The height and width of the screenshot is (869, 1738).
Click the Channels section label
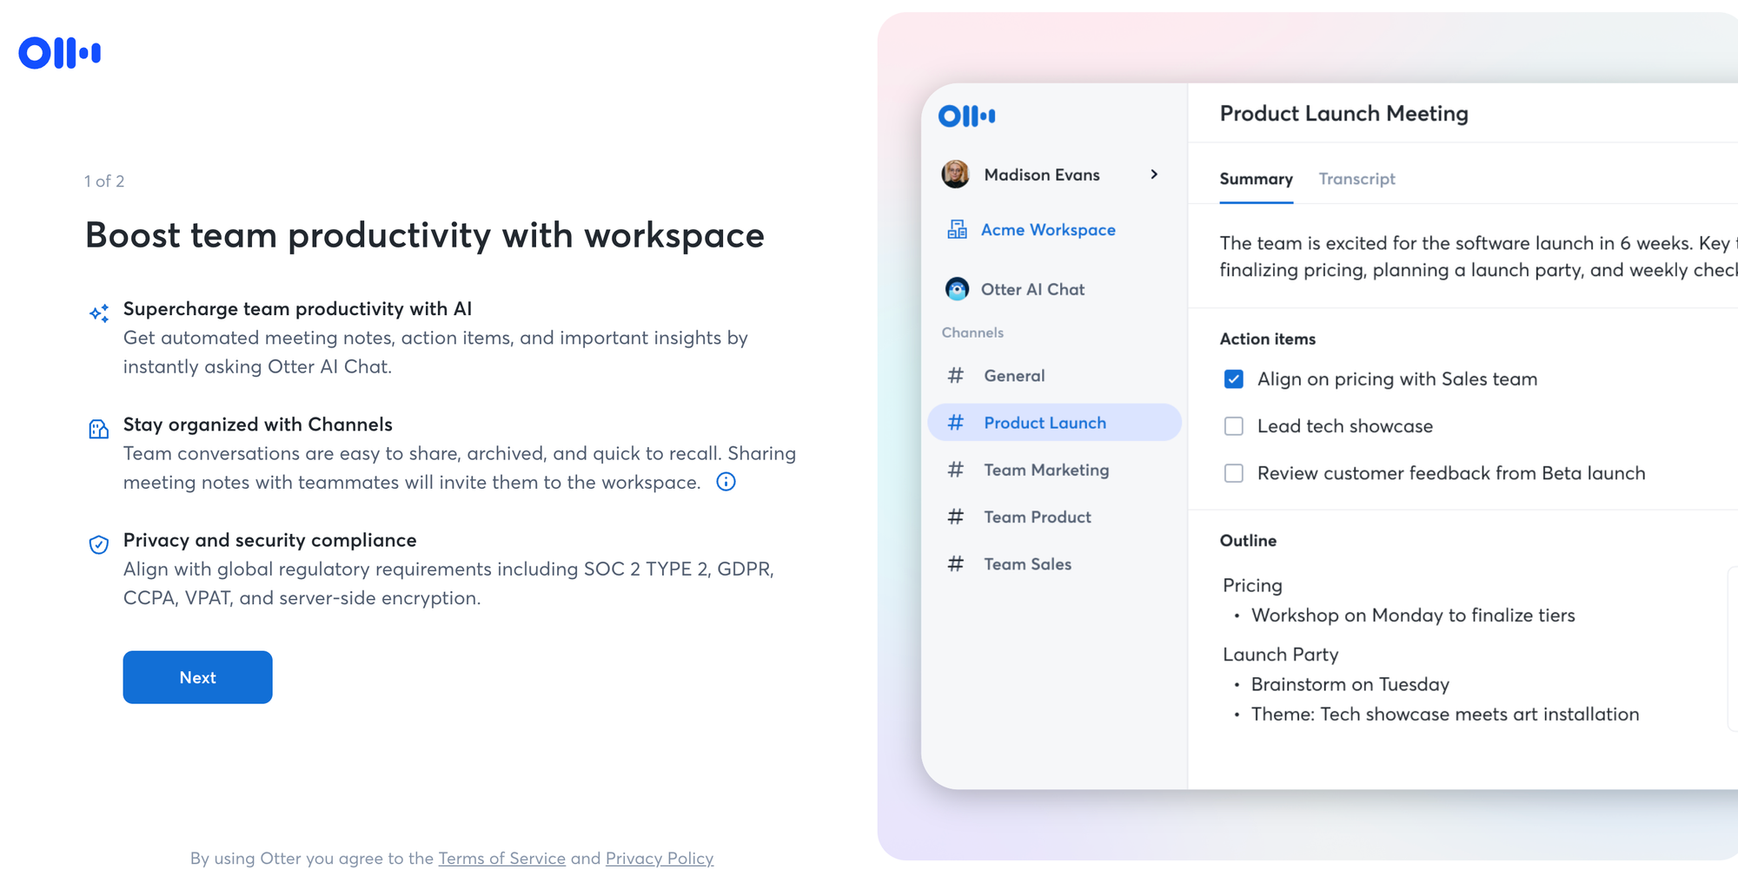[x=972, y=332]
